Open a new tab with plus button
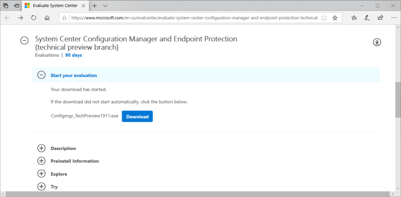The height and width of the screenshot is (197, 401). point(94,6)
